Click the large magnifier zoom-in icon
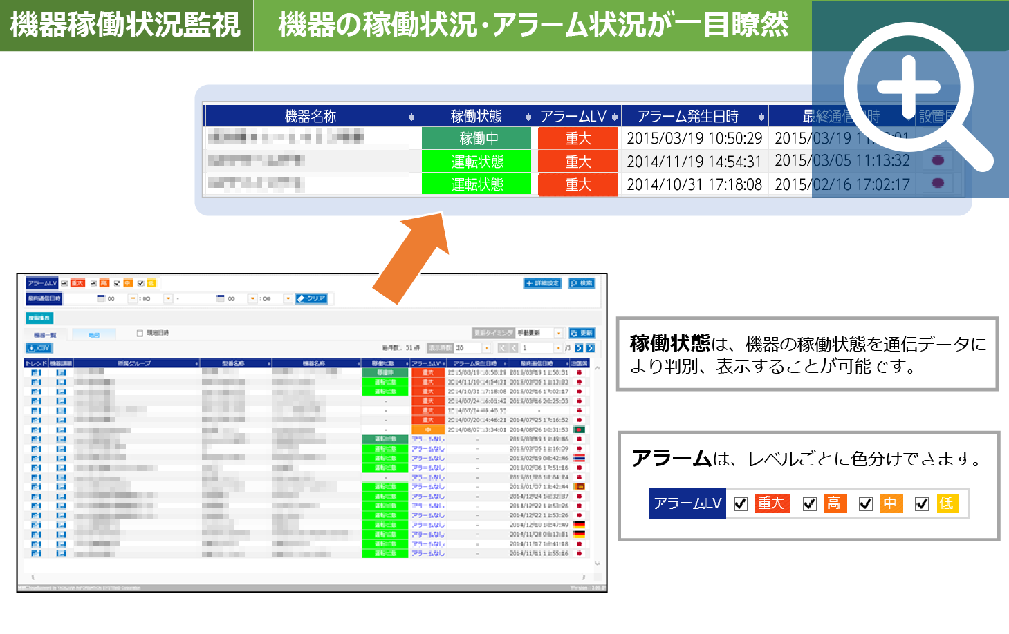 (918, 97)
